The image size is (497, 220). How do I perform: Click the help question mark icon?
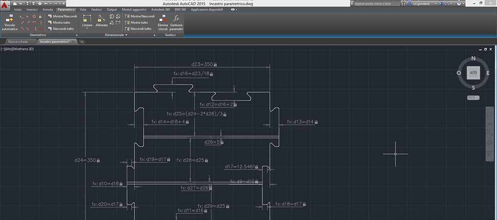tap(459, 4)
